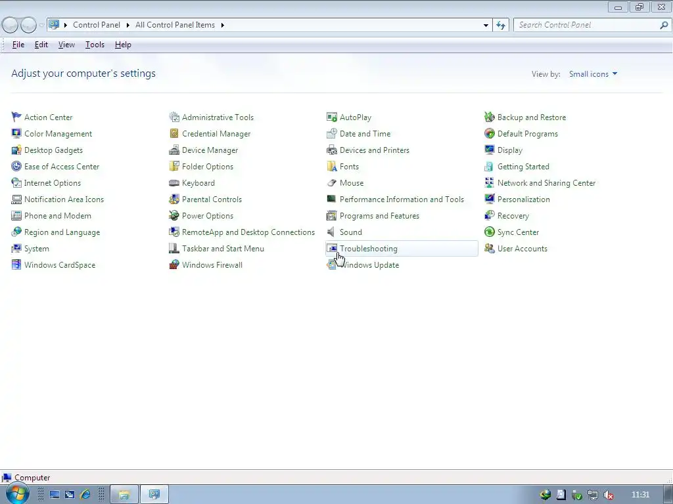Click the Control Panel taskbar button
The image size is (673, 504).
[x=154, y=495]
